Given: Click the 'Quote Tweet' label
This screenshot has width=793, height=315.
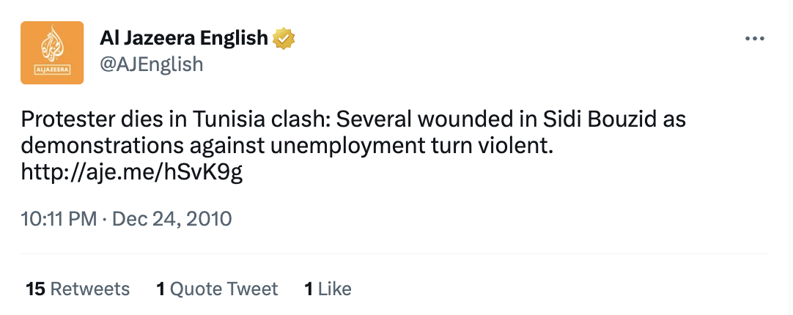Looking at the screenshot, I should pyautogui.click(x=224, y=289).
